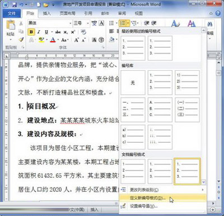224x216 pixels.
Task: Switch to the 引用 ribbon tab
Action: [88, 13]
